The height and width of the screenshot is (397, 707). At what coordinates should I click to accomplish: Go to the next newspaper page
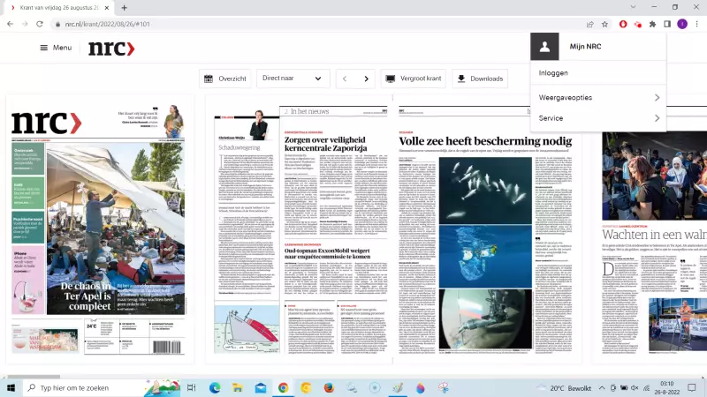[366, 79]
